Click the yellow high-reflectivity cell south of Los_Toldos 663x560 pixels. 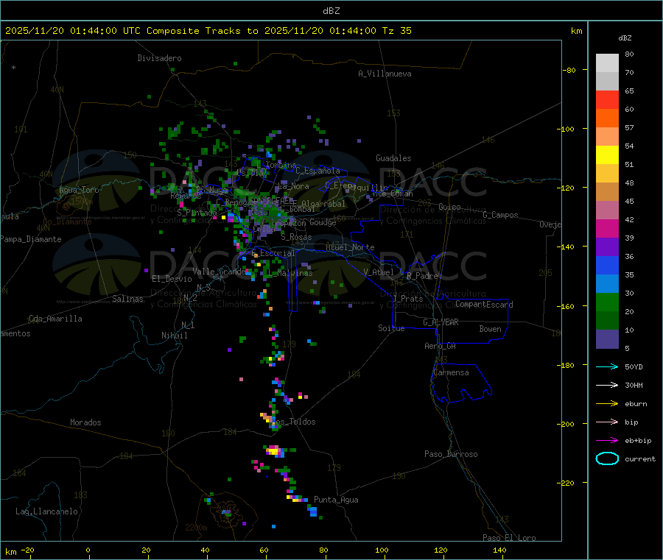273,452
